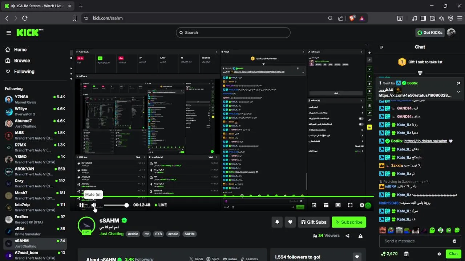Open tip.dokan.sa/sahm link in chat
Image resolution: width=465 pixels, height=261 pixels.
(425, 141)
